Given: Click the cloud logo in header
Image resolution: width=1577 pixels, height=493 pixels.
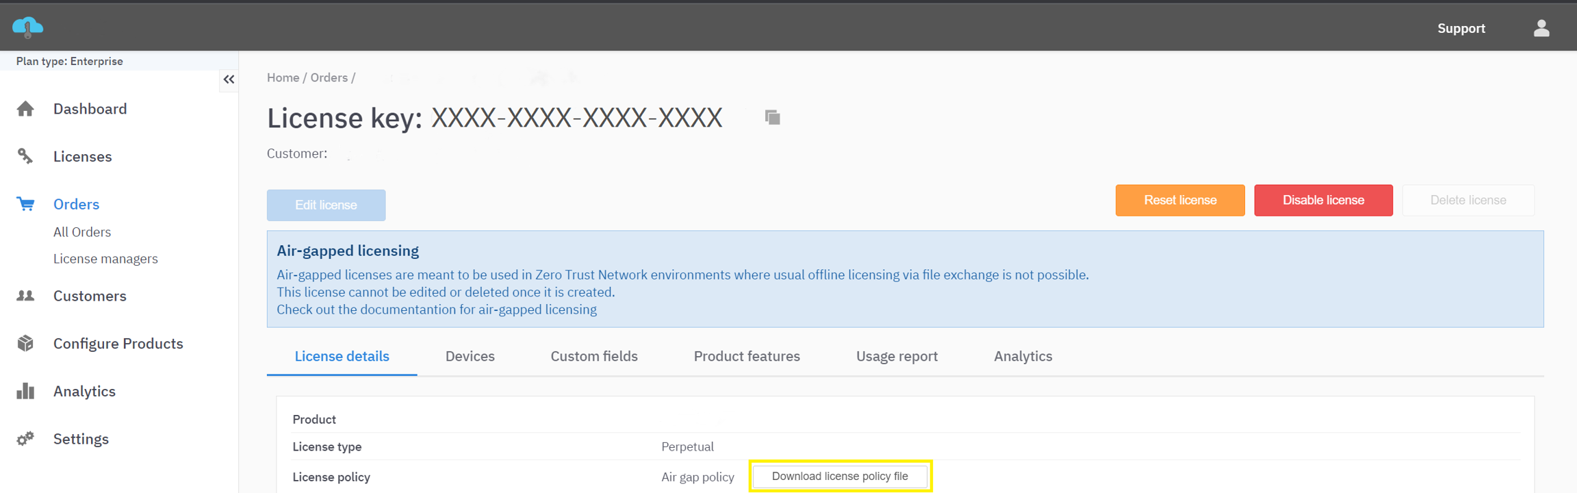Looking at the screenshot, I should (x=27, y=27).
